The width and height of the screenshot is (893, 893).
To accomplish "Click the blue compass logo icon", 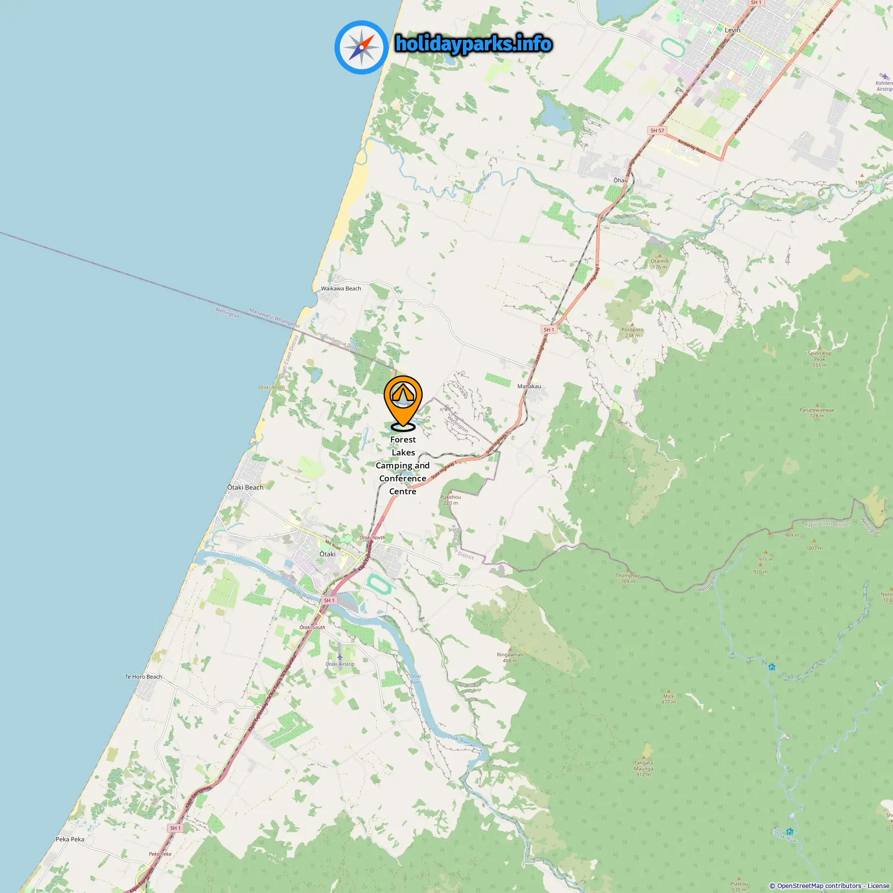I will click(361, 47).
